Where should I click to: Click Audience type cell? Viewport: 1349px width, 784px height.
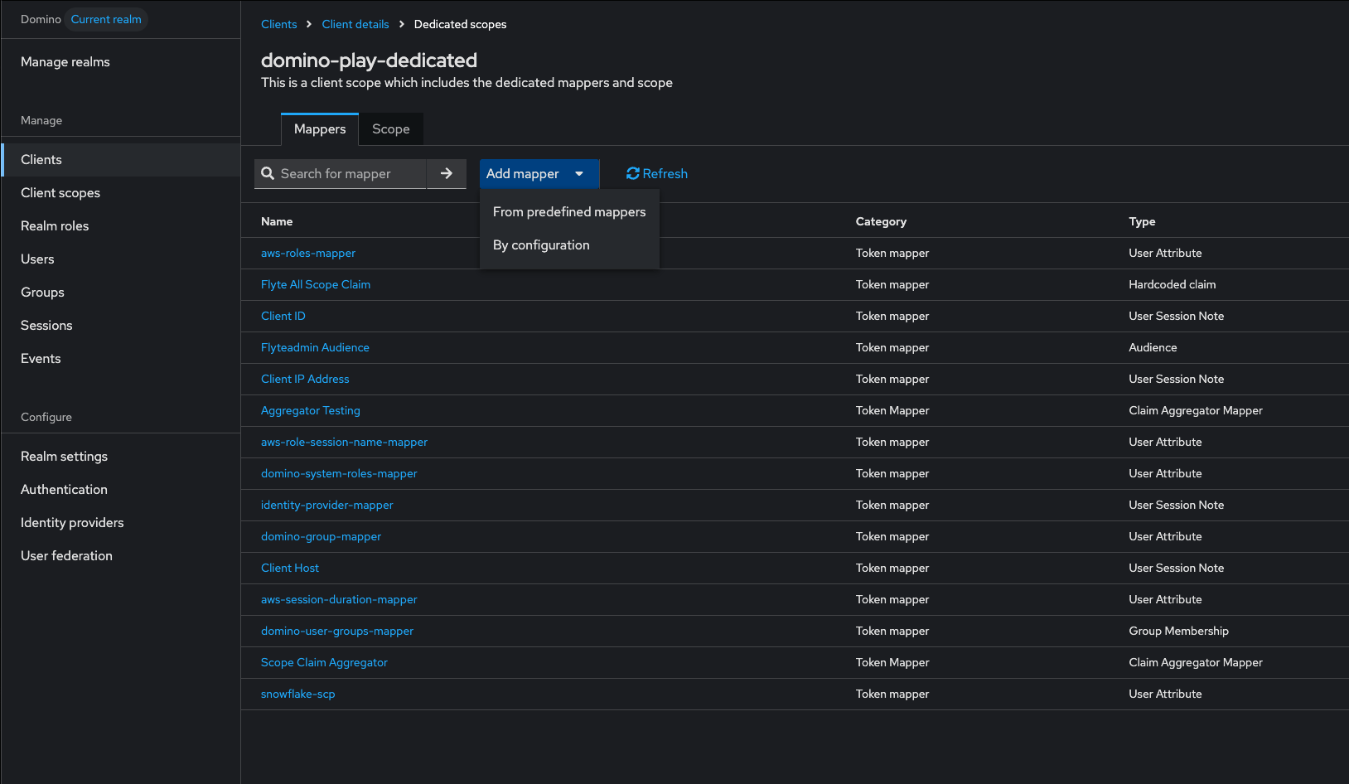click(x=1153, y=347)
